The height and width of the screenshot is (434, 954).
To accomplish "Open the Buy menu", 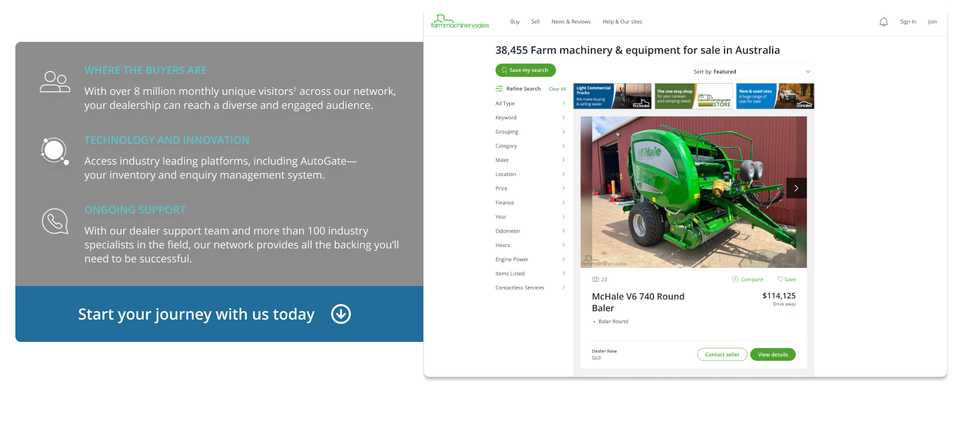I will pyautogui.click(x=515, y=22).
